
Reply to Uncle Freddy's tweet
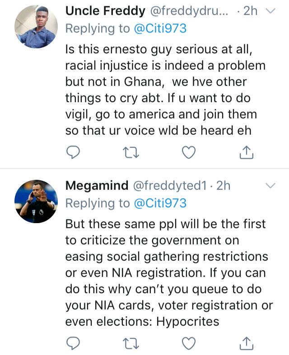[x=73, y=154]
